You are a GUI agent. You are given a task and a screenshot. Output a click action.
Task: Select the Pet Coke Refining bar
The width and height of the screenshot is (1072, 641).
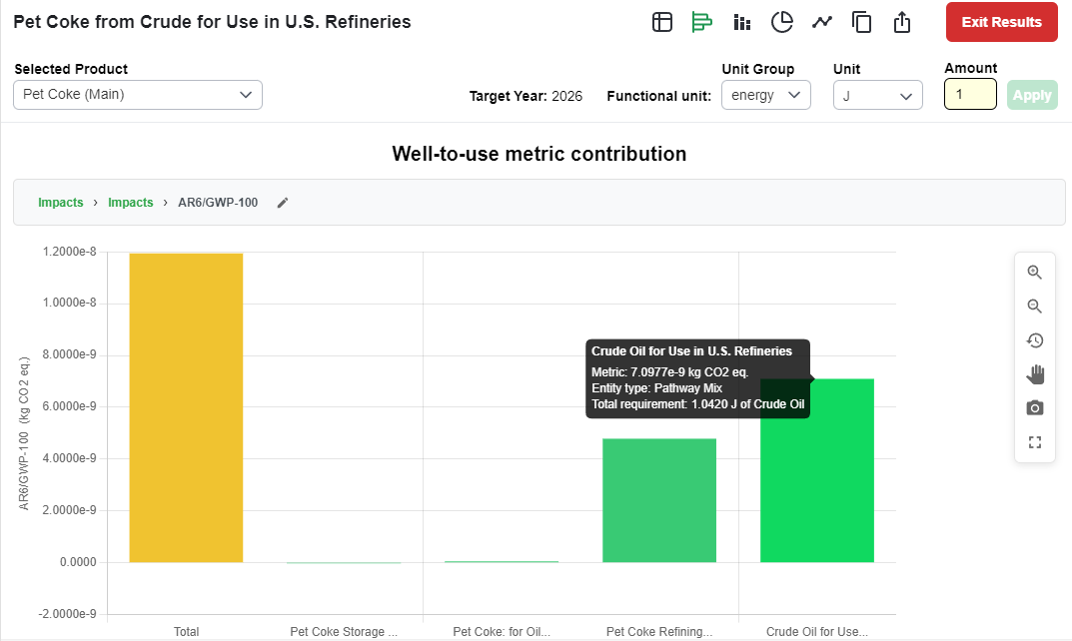[659, 500]
